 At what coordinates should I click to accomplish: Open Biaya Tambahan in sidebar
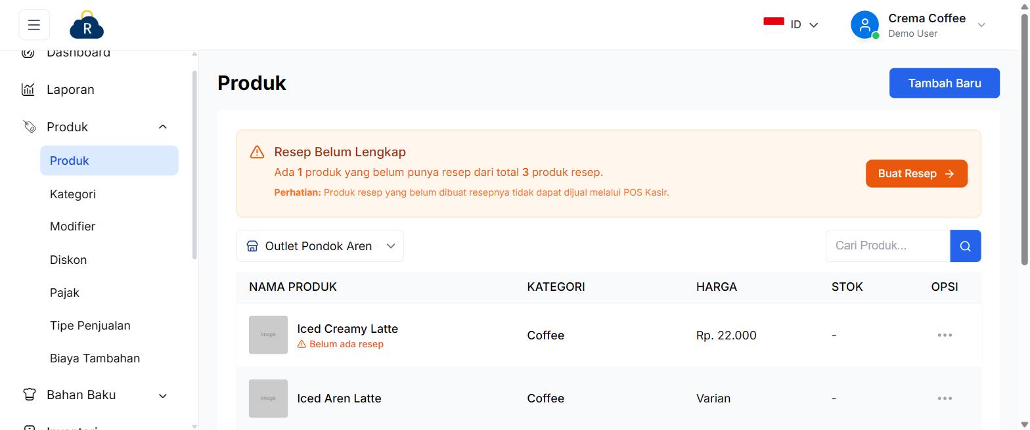(95, 358)
